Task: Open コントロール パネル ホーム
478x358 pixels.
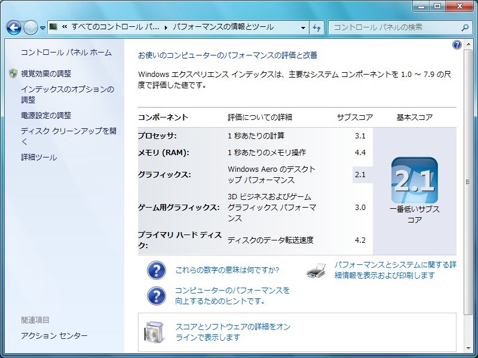Action: tap(66, 53)
